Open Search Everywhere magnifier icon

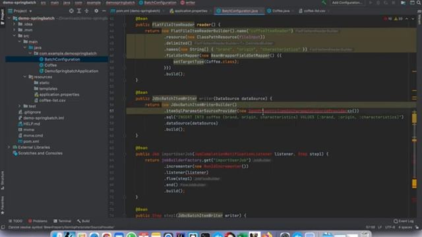419,3
